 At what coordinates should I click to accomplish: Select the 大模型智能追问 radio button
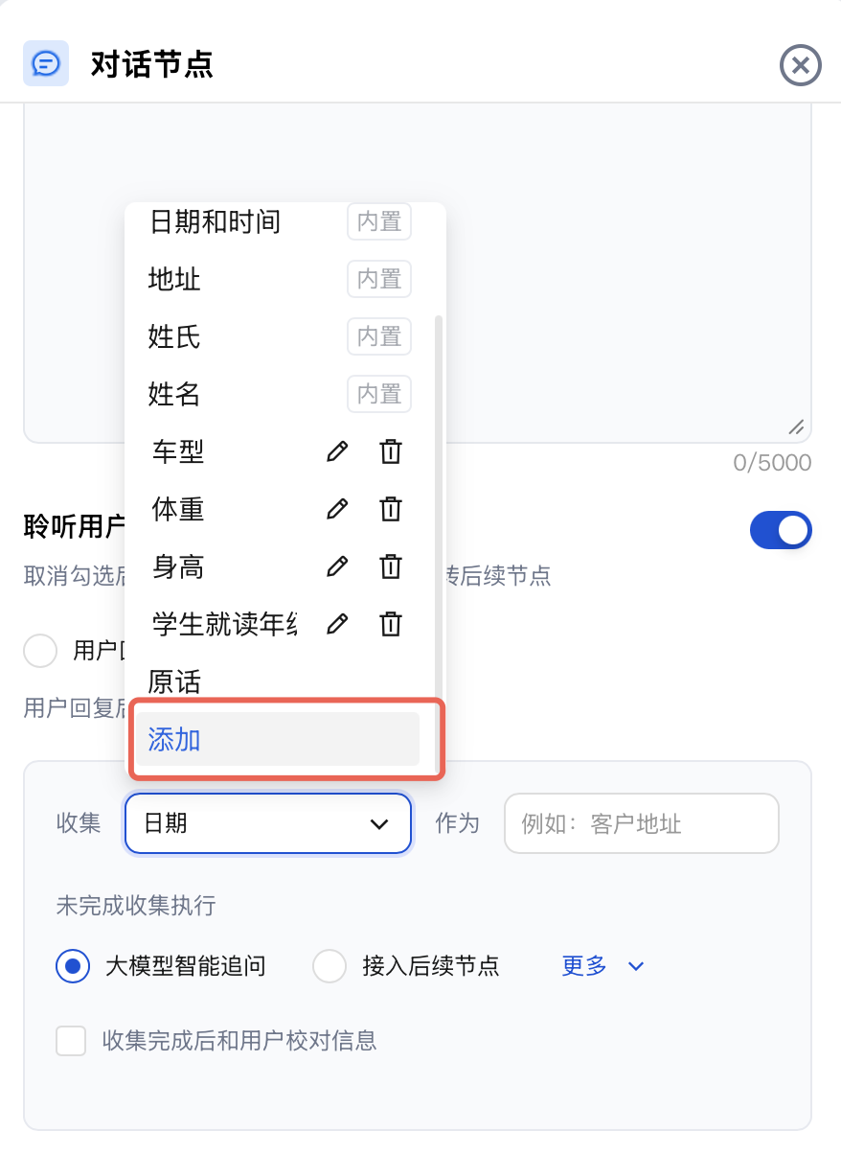click(73, 966)
